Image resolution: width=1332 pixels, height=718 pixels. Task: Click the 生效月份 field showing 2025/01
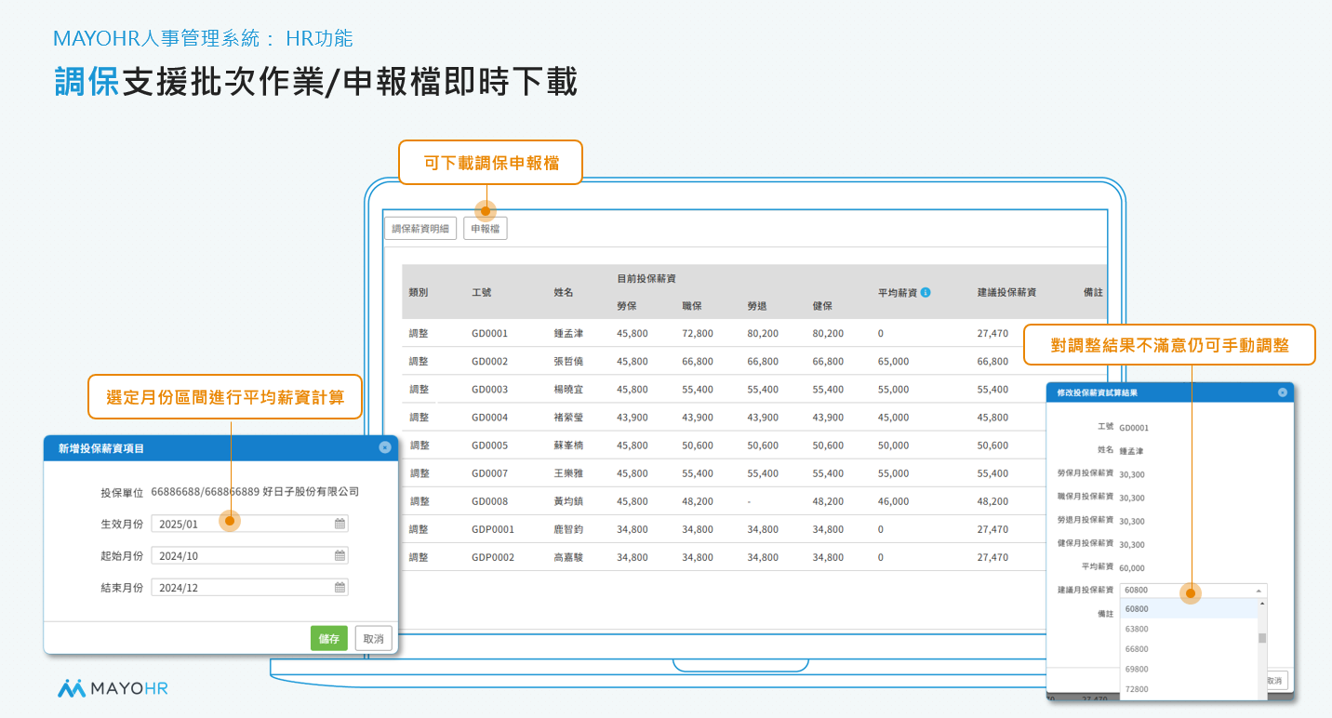point(249,524)
